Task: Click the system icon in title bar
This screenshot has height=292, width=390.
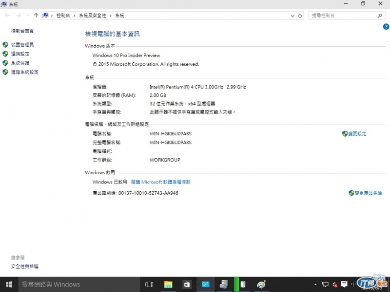Action: coord(4,4)
